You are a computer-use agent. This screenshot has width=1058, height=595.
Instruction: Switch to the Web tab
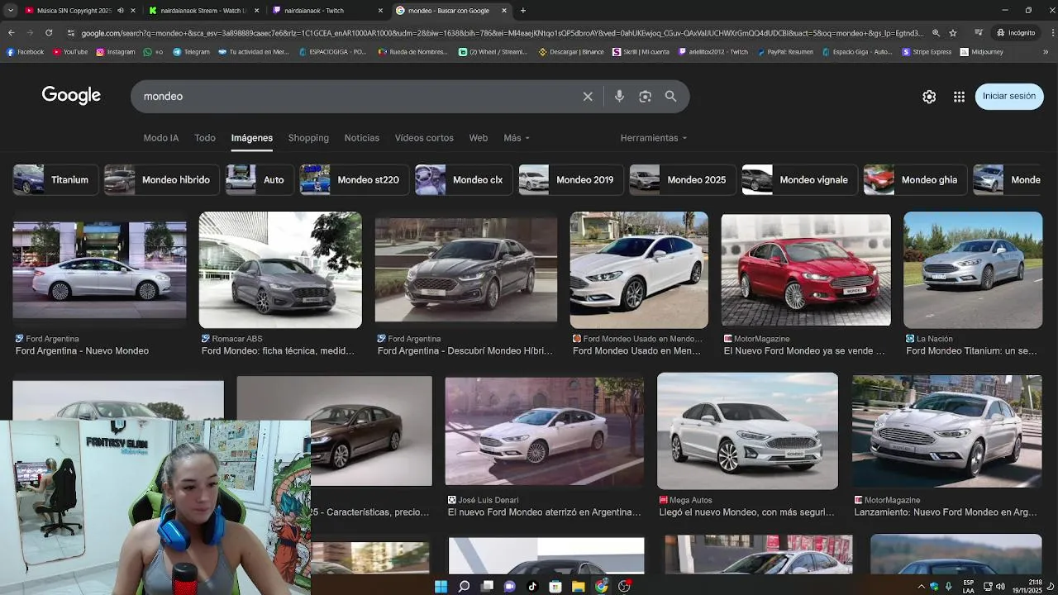coord(479,138)
